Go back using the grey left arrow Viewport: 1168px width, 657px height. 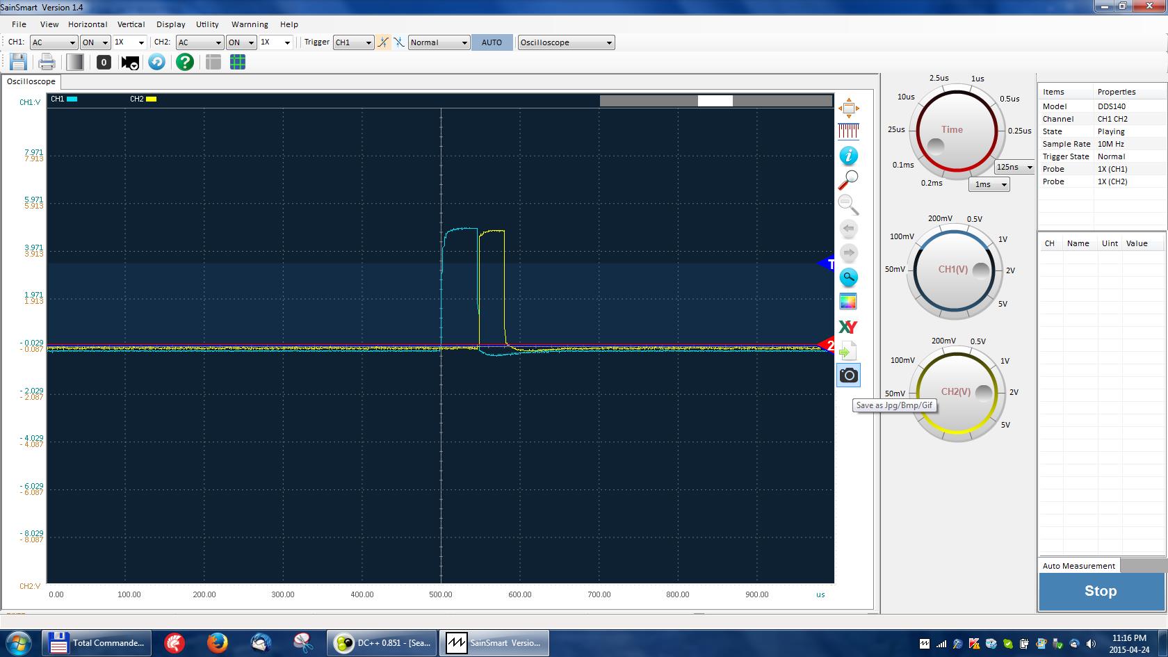click(x=848, y=229)
